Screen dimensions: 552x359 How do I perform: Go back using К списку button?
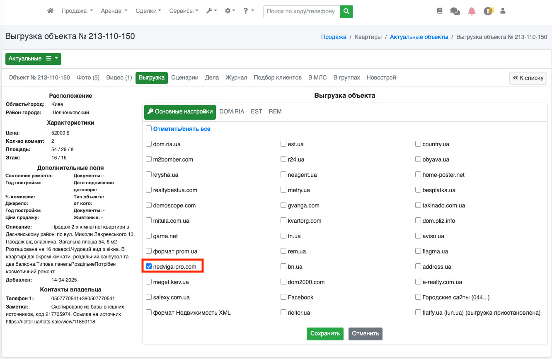click(x=528, y=78)
